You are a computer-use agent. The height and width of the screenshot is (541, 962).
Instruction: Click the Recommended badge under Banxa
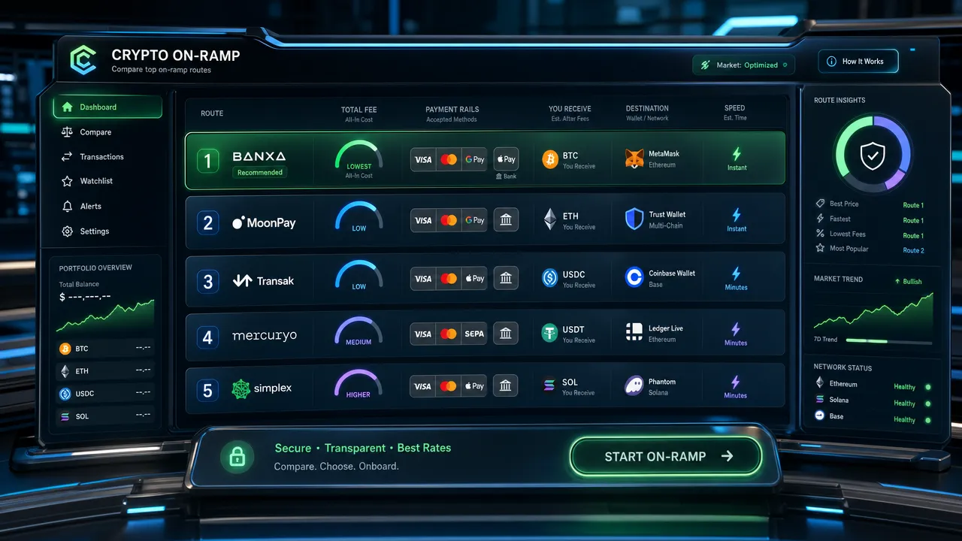click(x=260, y=173)
